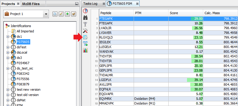The height and width of the screenshot is (106, 238).
Task: Select the ds_test_xic dataset
Action: pyautogui.click(x=25, y=68)
